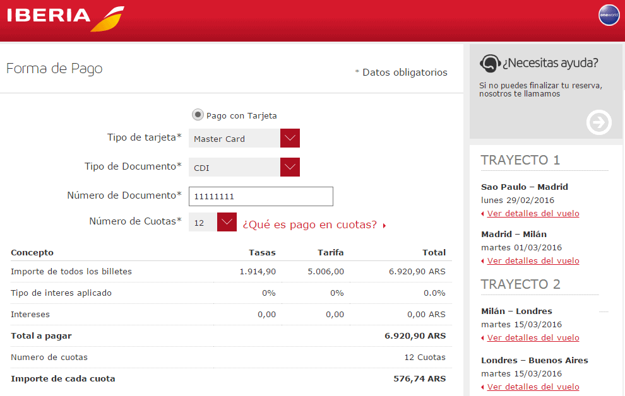The image size is (625, 396).
Task: Click the headset help icon
Action: [x=490, y=63]
